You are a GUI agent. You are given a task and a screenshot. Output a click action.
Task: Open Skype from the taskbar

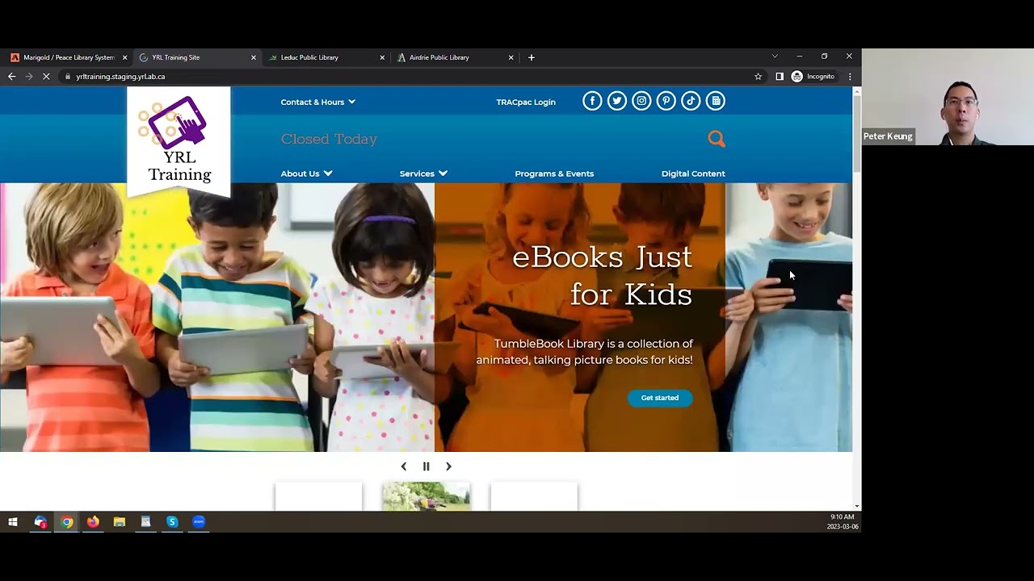pos(172,522)
